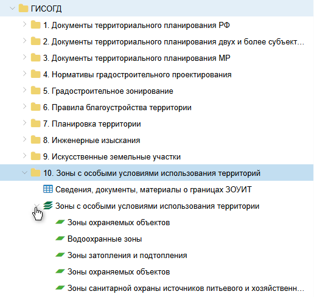
Task: Select Зоны санитарной охраны источников питьевого layer
Action: tap(186, 288)
